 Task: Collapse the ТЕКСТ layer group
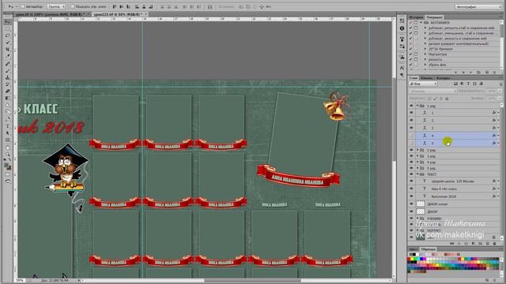(417, 174)
